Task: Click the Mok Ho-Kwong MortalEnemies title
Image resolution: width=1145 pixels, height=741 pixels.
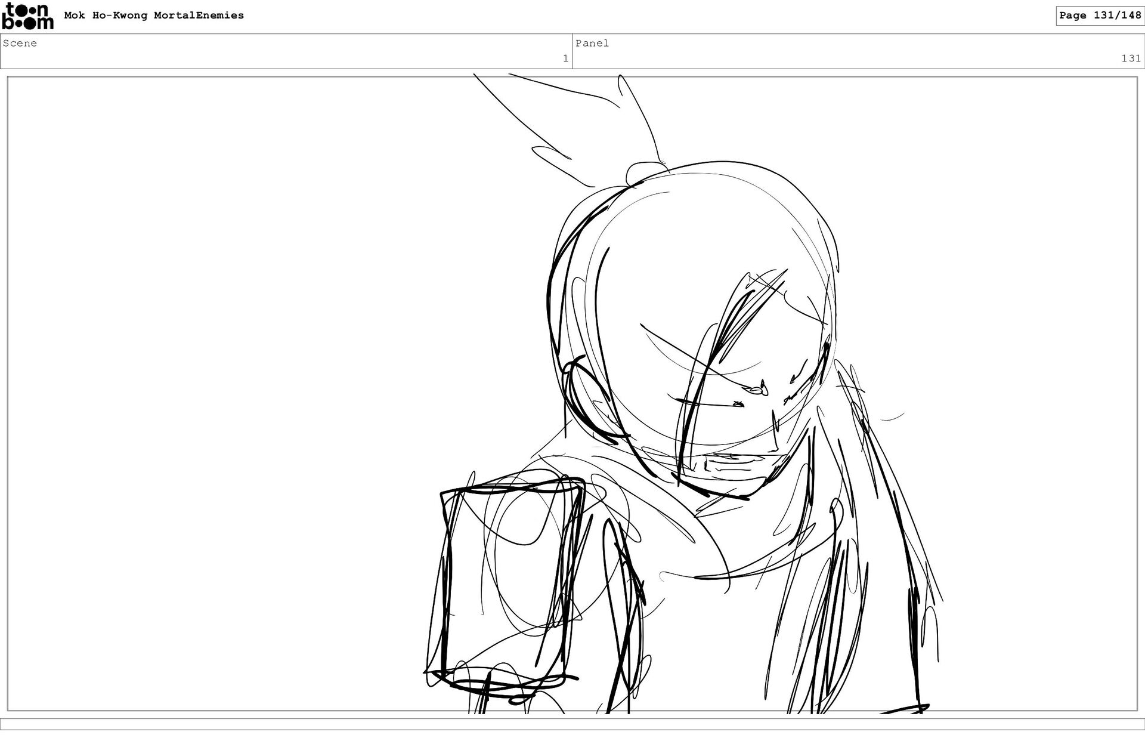Action: coord(154,16)
